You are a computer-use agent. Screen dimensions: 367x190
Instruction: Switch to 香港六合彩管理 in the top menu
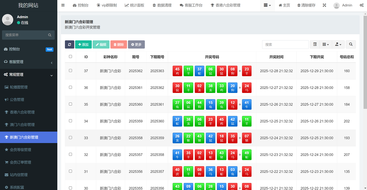point(225,5)
